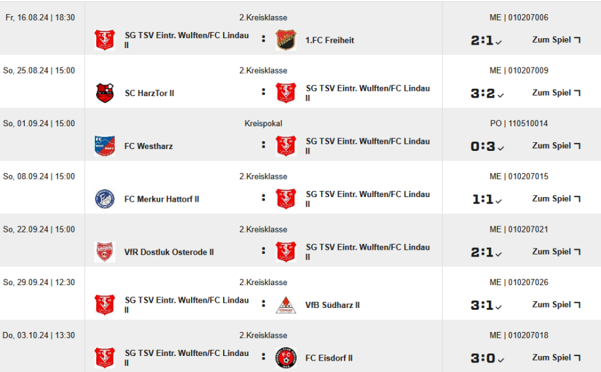Click the VfB Südharz II club logo
The width and height of the screenshot is (601, 372).
coord(286,305)
